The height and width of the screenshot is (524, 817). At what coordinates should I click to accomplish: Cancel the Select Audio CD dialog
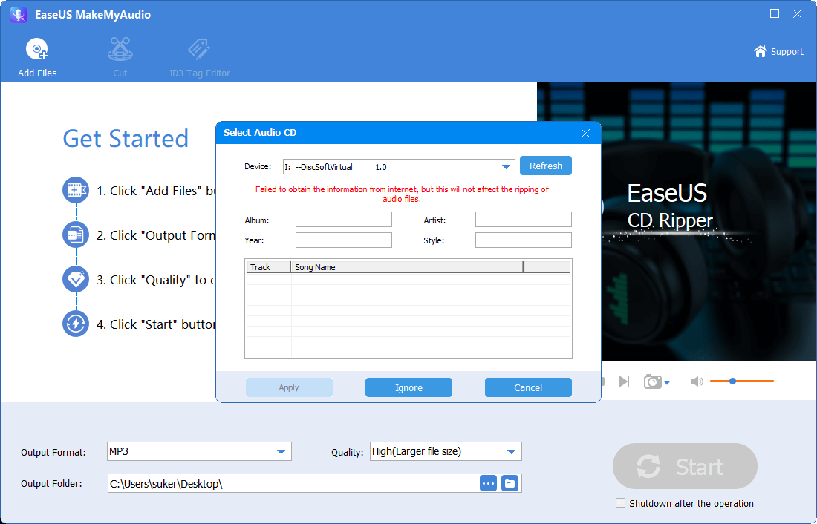(528, 387)
